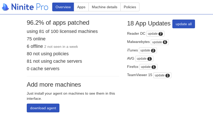
Task: Click the "75 online" line
Action: [36, 39]
